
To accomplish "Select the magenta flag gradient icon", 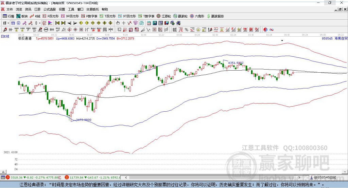I will click(50, 23).
